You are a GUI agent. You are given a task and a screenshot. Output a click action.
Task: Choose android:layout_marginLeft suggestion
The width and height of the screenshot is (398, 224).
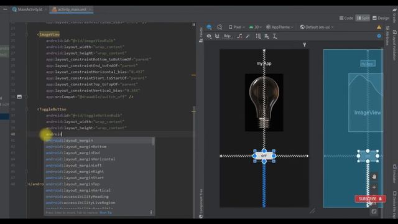99,166
